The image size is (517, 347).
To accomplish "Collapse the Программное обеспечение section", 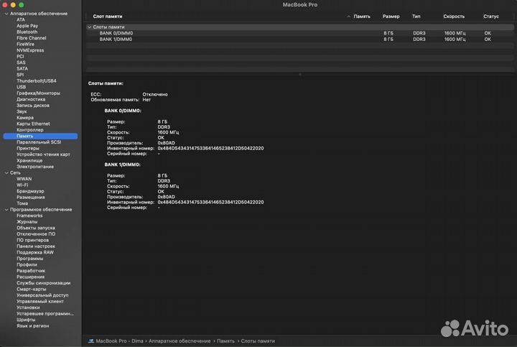I will click(6, 210).
